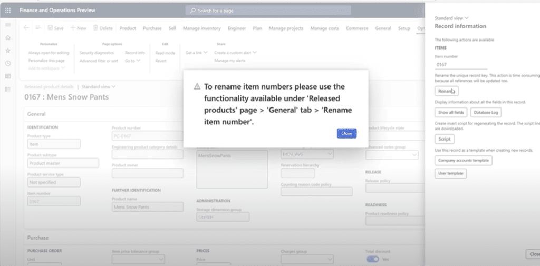
Task: Click Show all fields button
Action: [x=451, y=112]
